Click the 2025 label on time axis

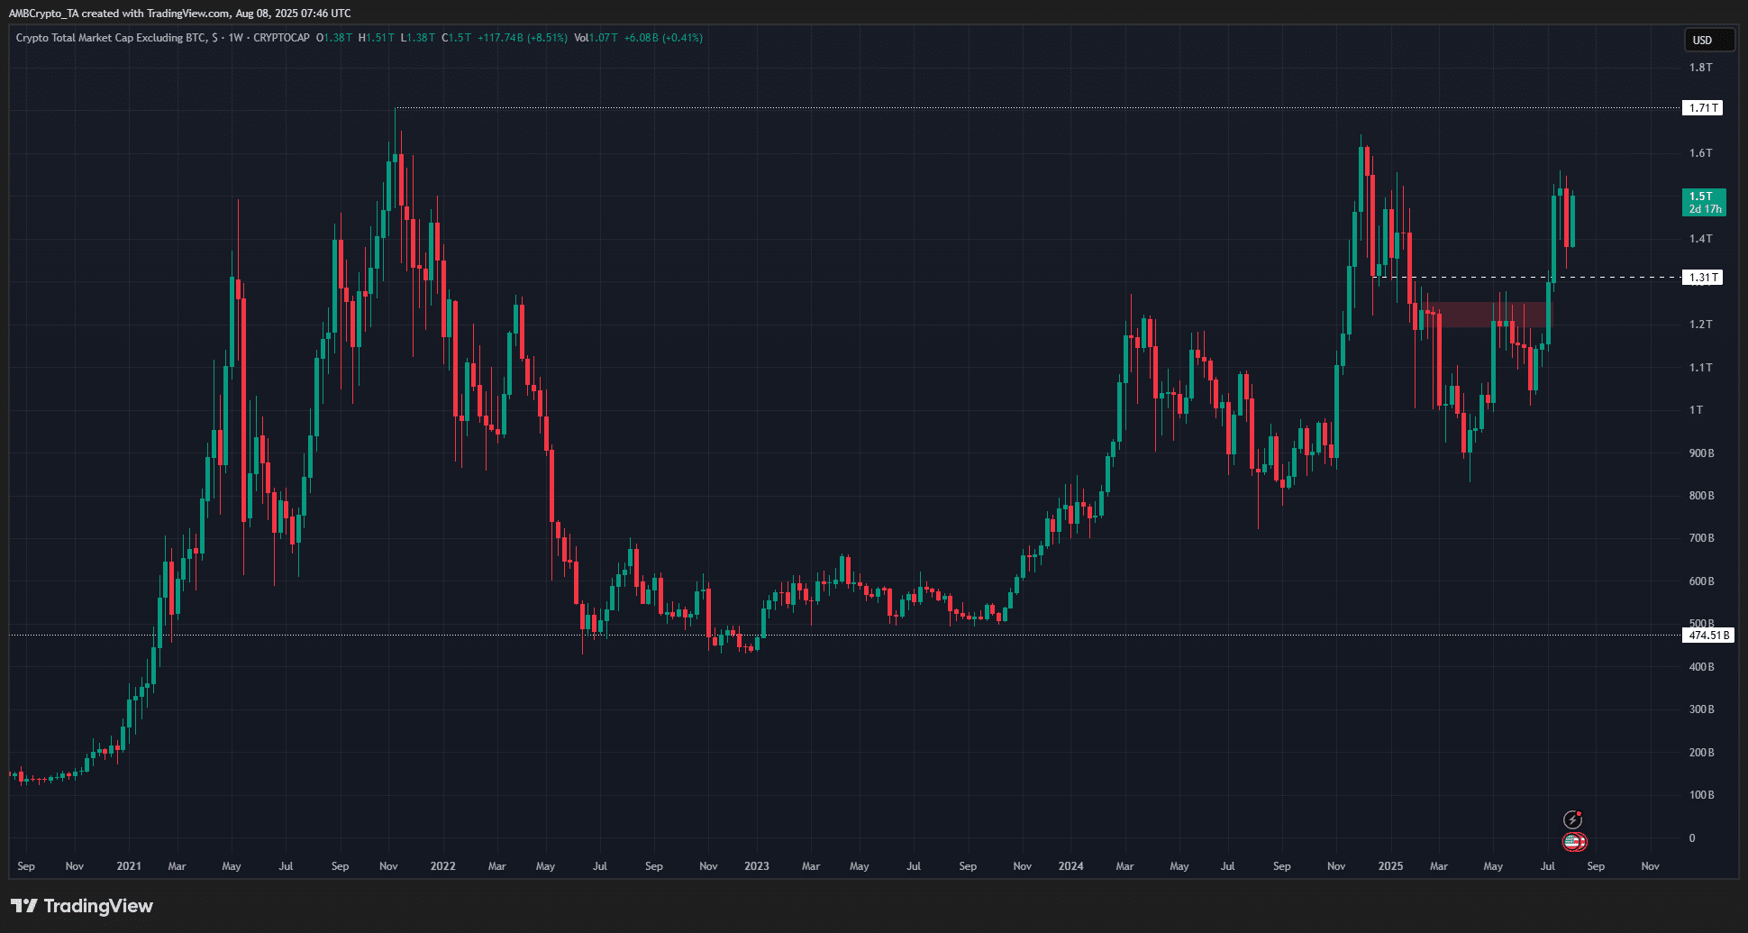(1390, 866)
